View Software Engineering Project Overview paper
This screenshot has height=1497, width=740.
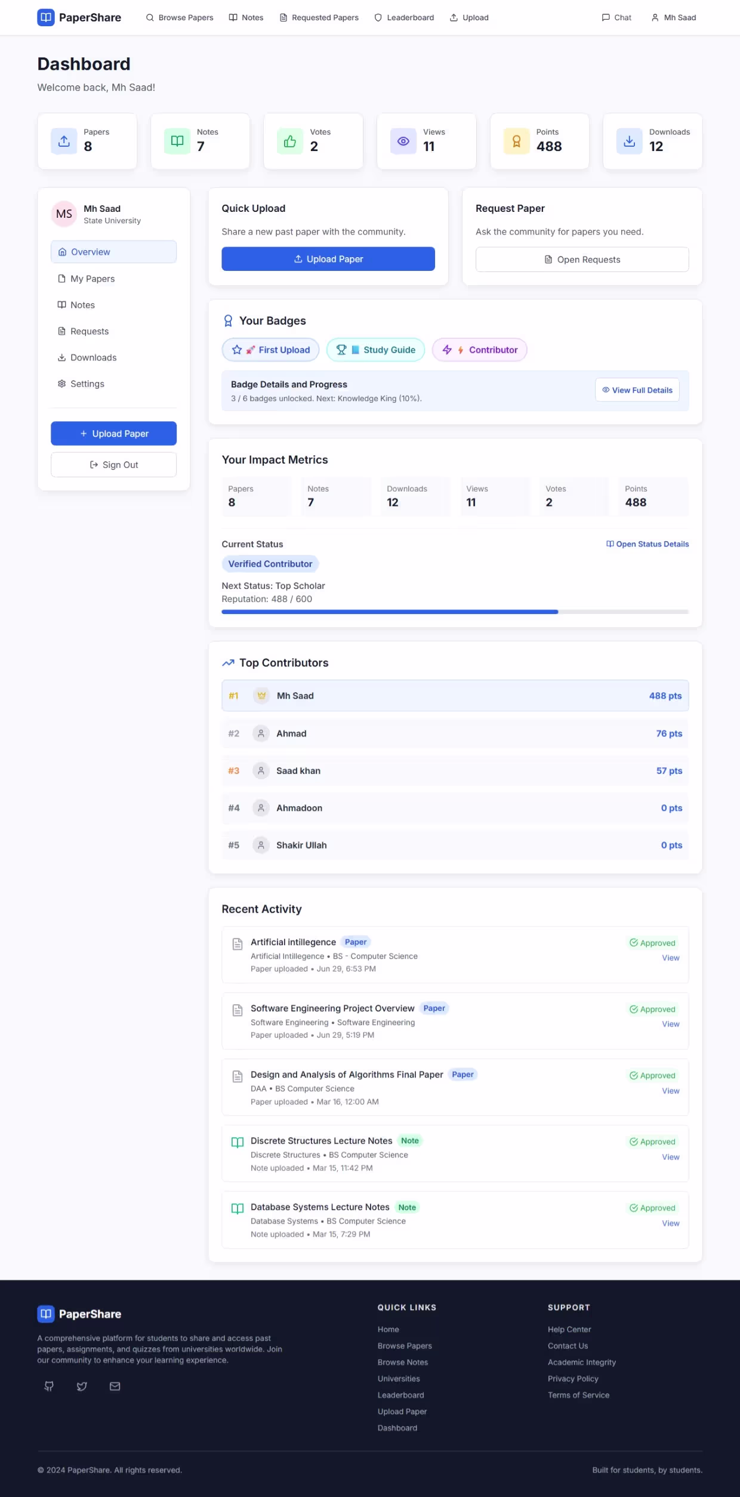coord(671,1024)
